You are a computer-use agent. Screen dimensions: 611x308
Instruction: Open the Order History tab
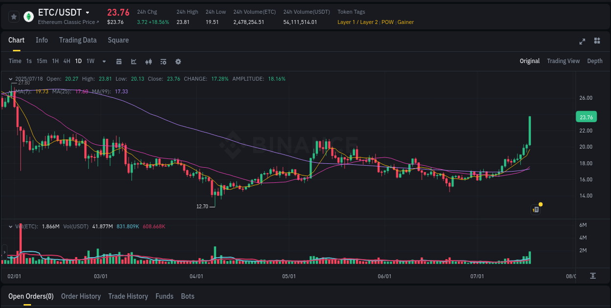81,296
